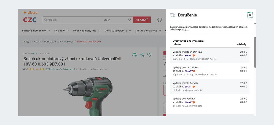Click the CZC logo
Viewport: 274px width, 125px height.
click(30, 20)
